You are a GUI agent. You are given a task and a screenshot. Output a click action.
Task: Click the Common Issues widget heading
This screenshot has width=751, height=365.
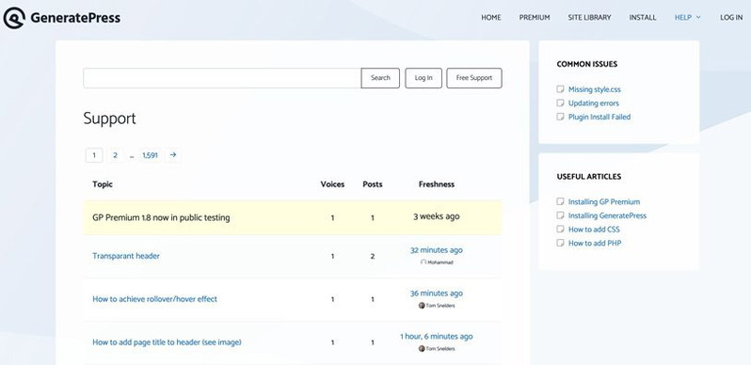[586, 64]
